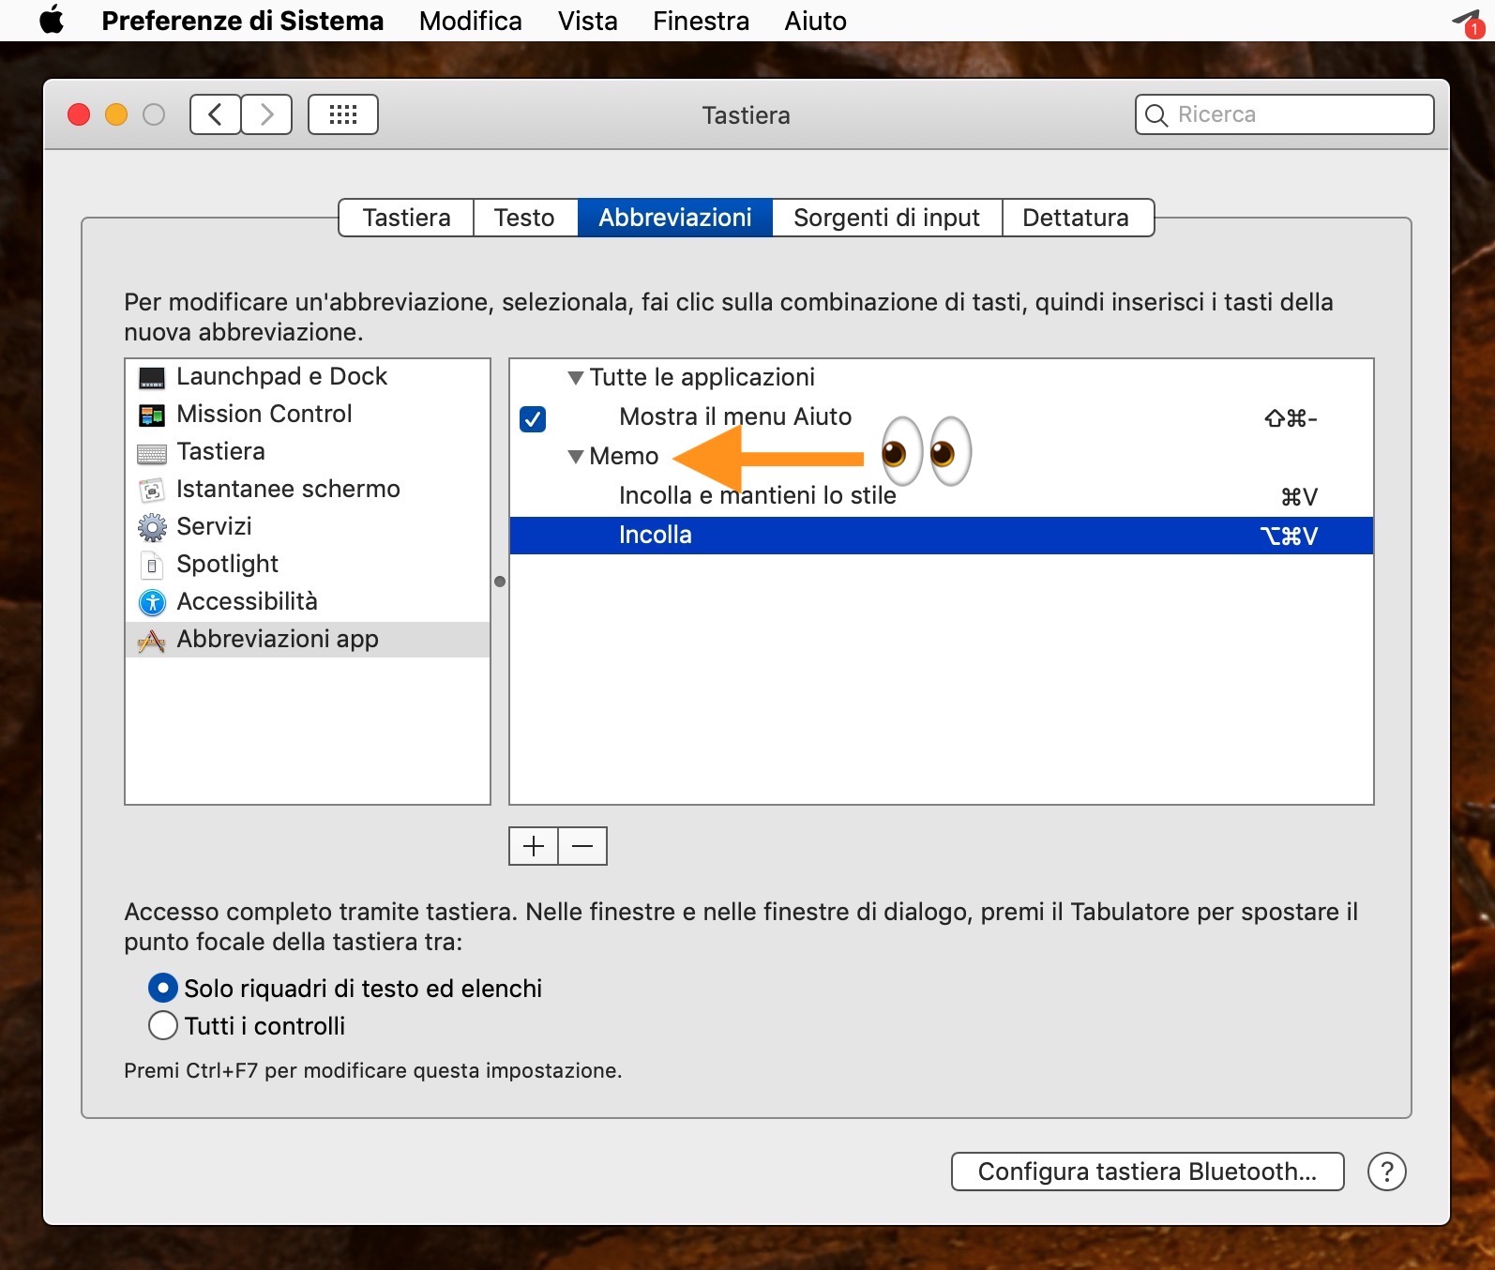Click Configura tastiera Bluetooth button
Viewport: 1495px width, 1270px height.
click(x=1148, y=1172)
